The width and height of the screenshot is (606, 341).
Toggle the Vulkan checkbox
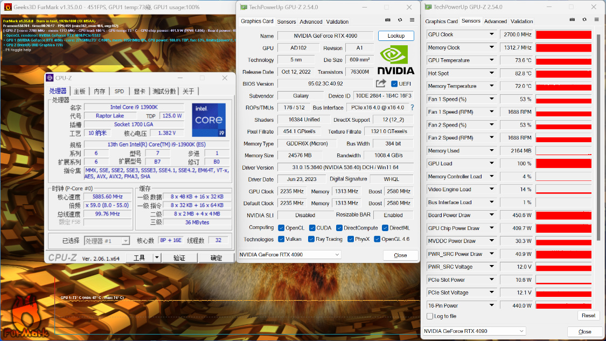(281, 239)
